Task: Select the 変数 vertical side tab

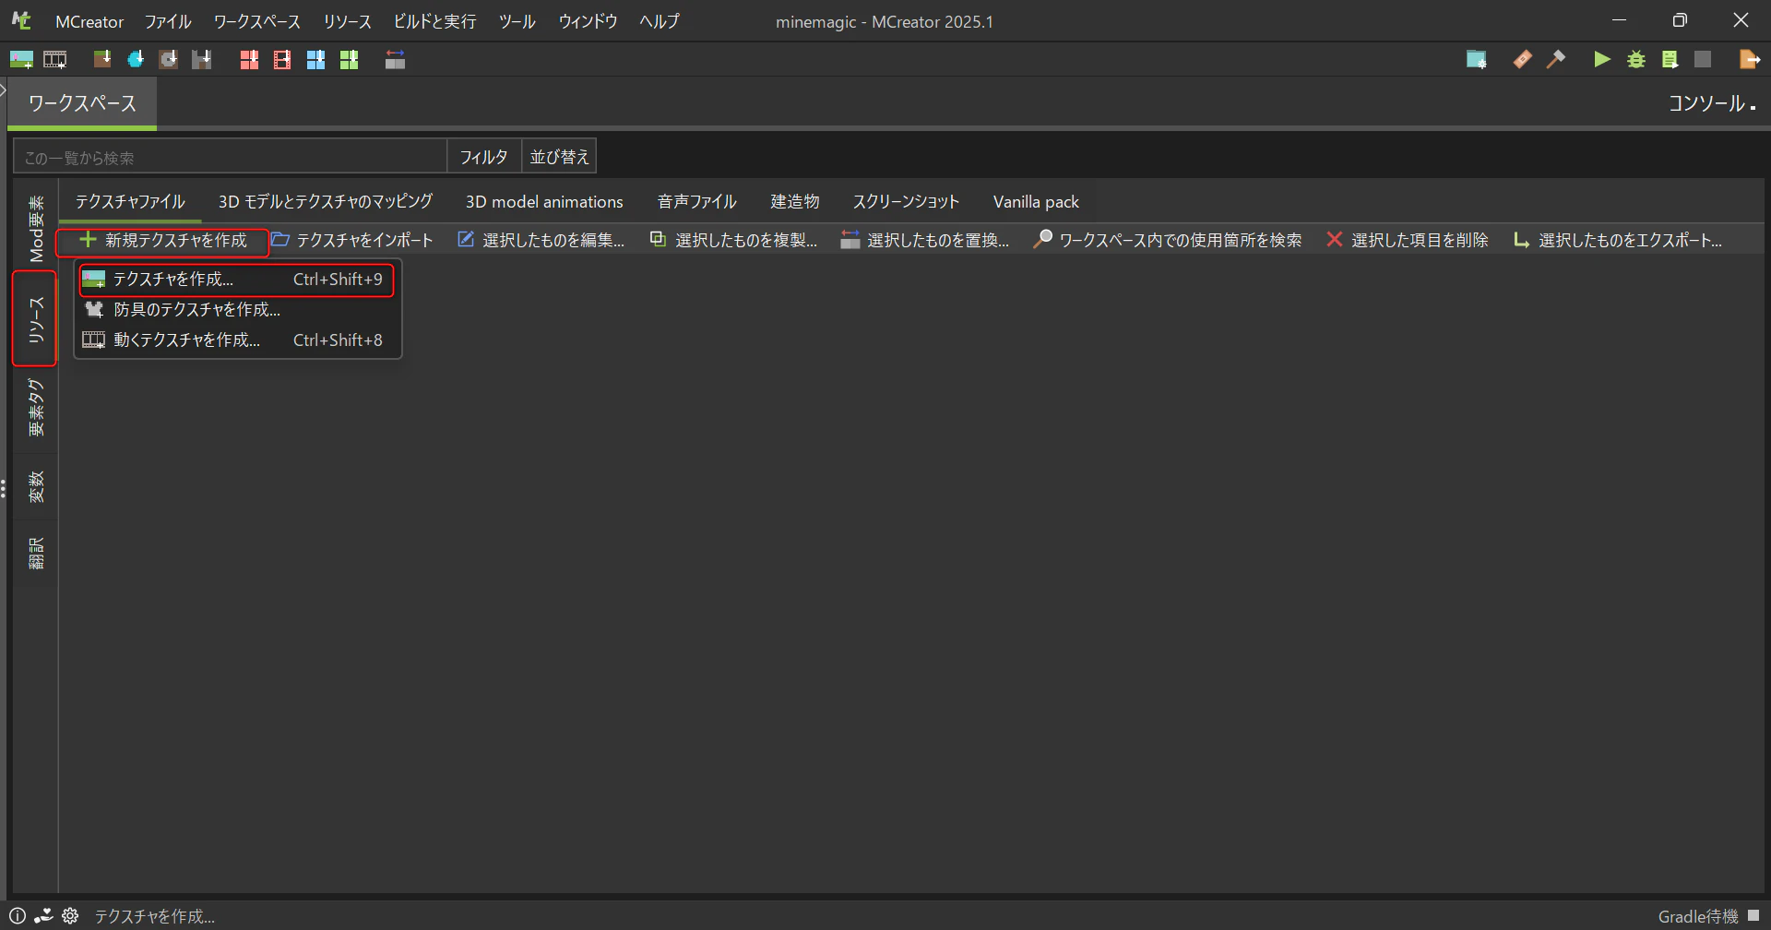Action: (x=36, y=487)
